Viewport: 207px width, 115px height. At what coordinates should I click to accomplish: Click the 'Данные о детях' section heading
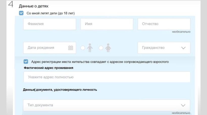[x=34, y=6]
